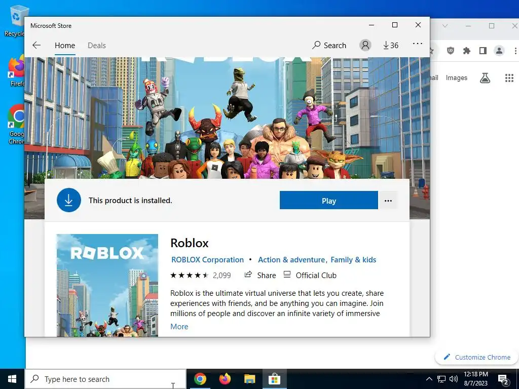
Task: Show hidden system tray icons
Action: point(429,379)
